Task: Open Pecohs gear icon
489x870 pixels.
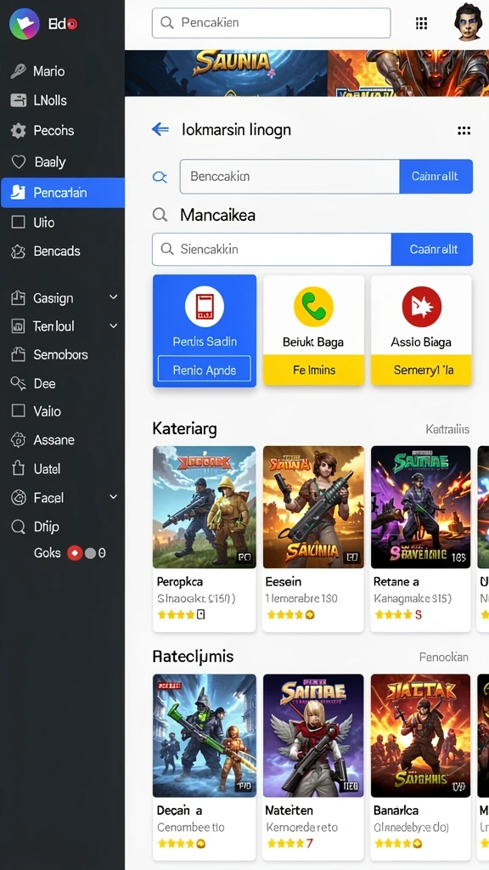Action: pos(19,131)
